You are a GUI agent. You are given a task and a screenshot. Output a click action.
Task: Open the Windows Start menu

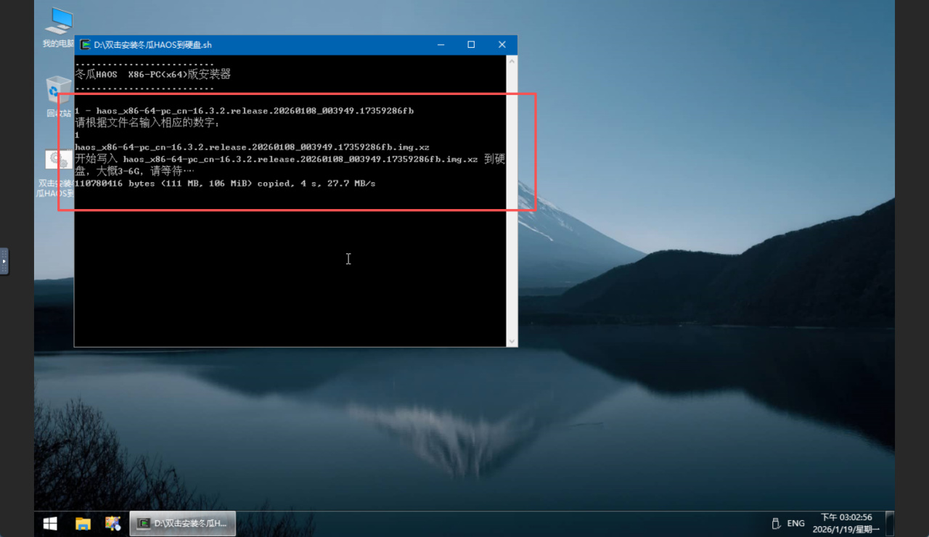pos(50,523)
